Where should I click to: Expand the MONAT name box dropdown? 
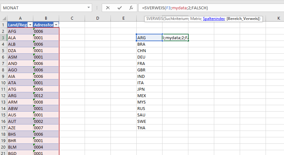click(89, 8)
